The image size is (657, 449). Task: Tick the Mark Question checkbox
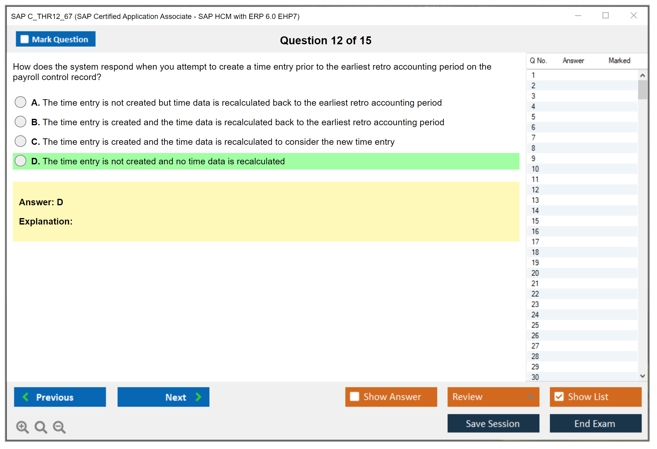coord(24,39)
